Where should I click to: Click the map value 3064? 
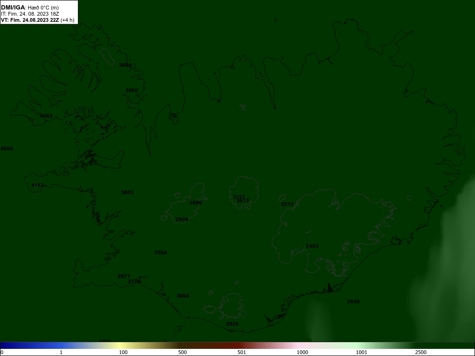[x=183, y=296]
